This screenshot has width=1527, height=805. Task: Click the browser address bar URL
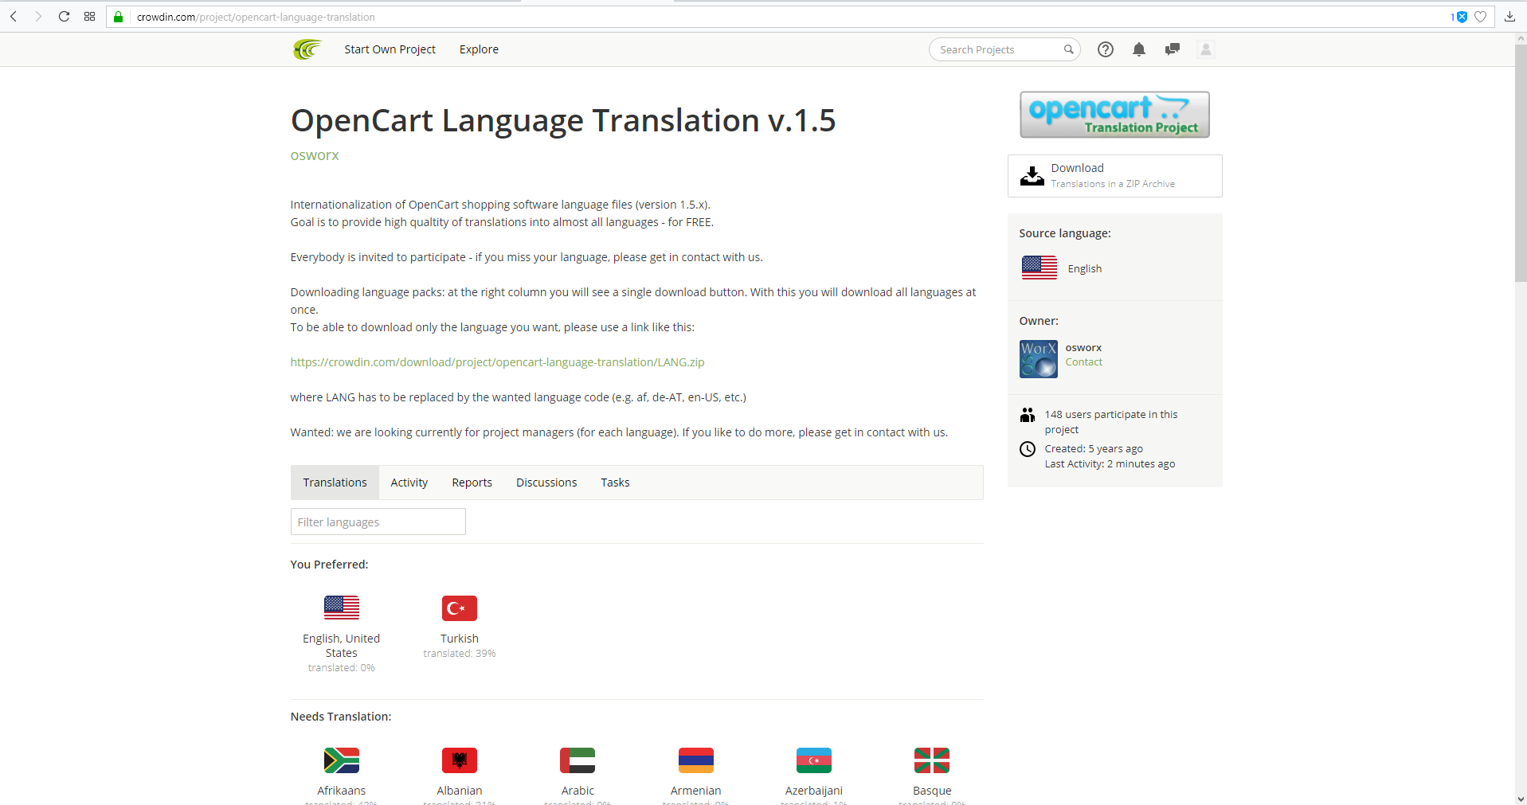click(x=256, y=17)
